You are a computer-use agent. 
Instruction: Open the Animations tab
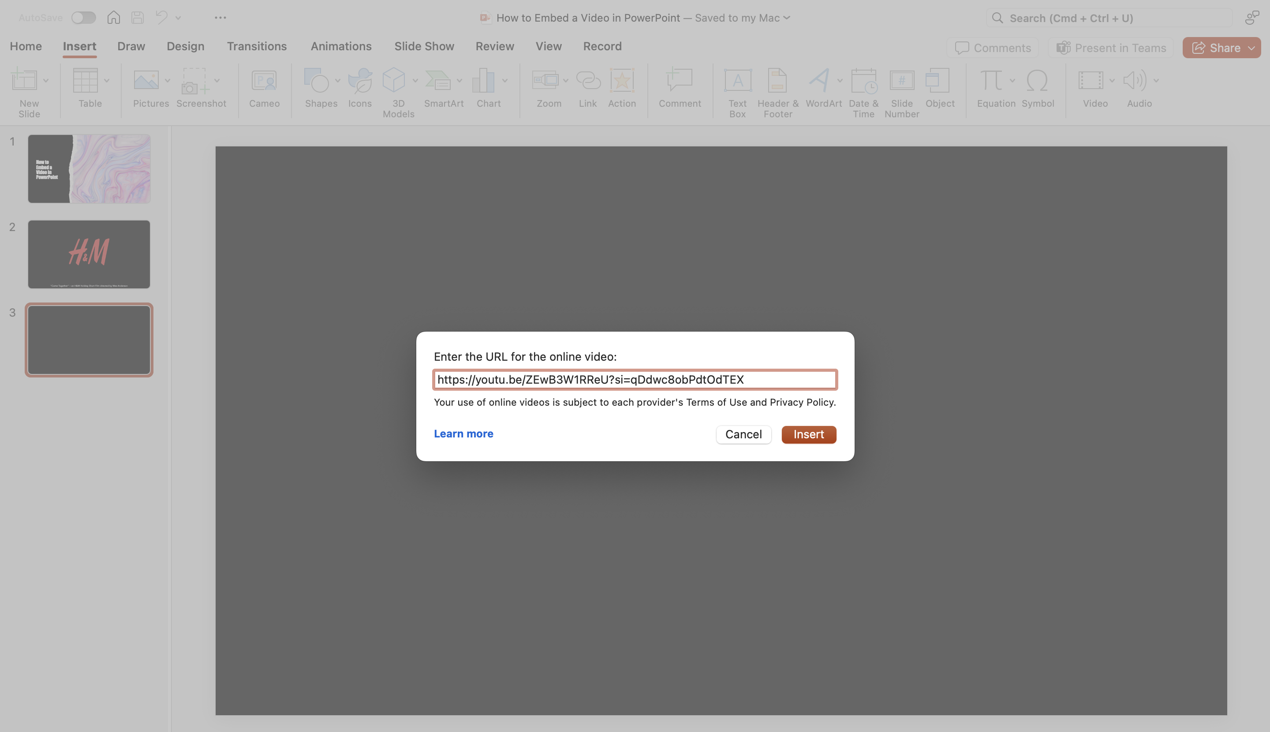coord(341,46)
